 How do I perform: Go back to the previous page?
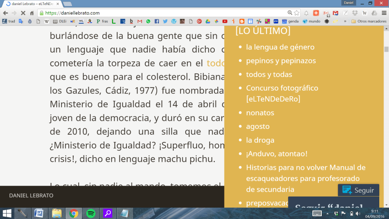click(5, 13)
